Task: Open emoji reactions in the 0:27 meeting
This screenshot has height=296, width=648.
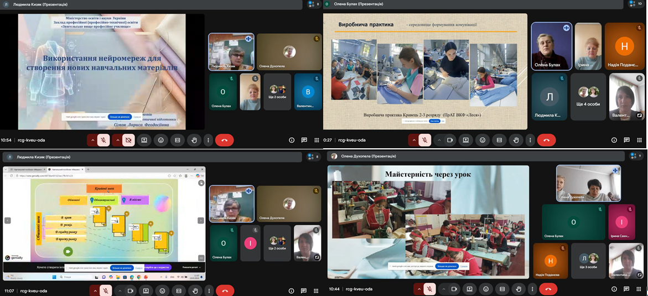Action: pos(483,140)
